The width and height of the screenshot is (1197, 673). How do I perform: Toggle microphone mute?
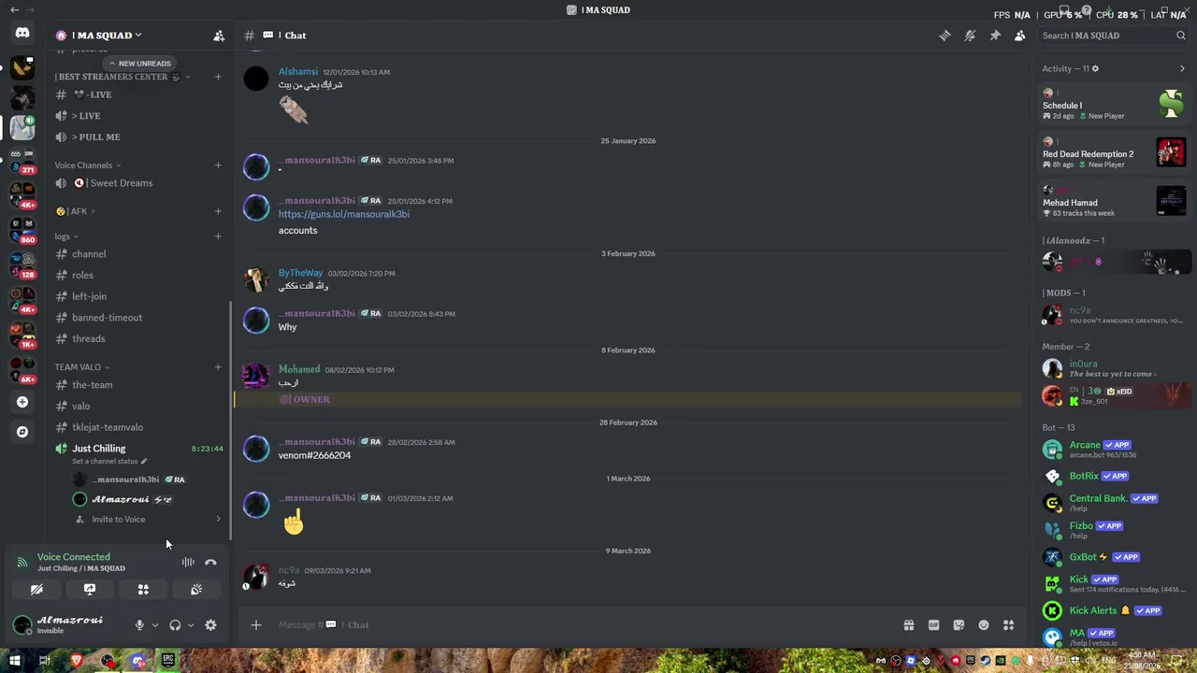139,625
